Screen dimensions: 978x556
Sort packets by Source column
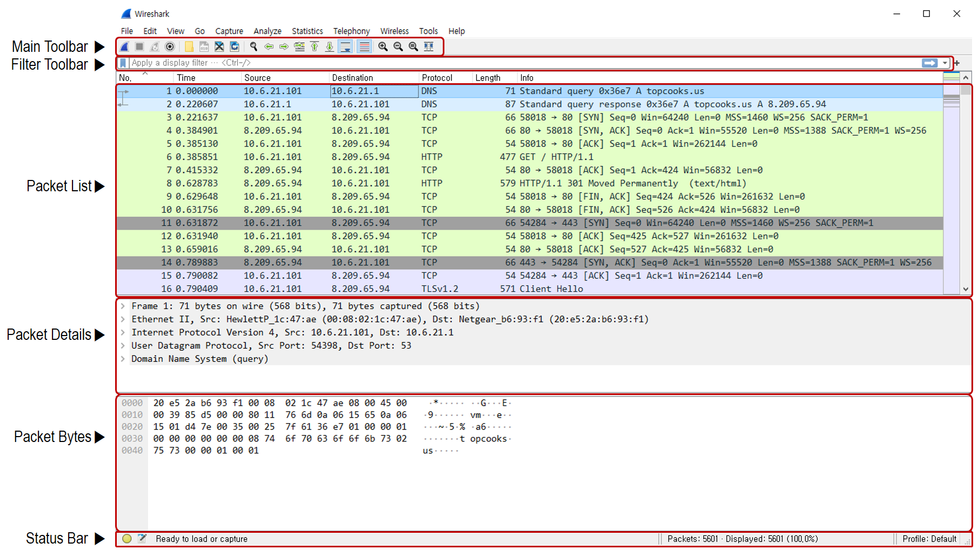(x=285, y=78)
